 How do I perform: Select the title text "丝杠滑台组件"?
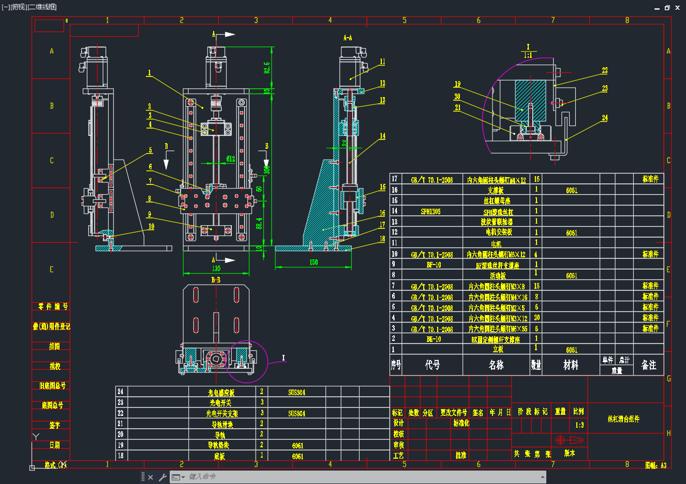[x=623, y=419]
